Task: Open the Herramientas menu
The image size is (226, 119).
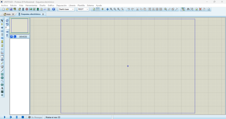Action: point(31,6)
